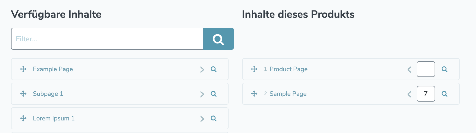Image resolution: width=476 pixels, height=133 pixels.
Task: Grab the move handle for Subpage 1
Action: 23,94
